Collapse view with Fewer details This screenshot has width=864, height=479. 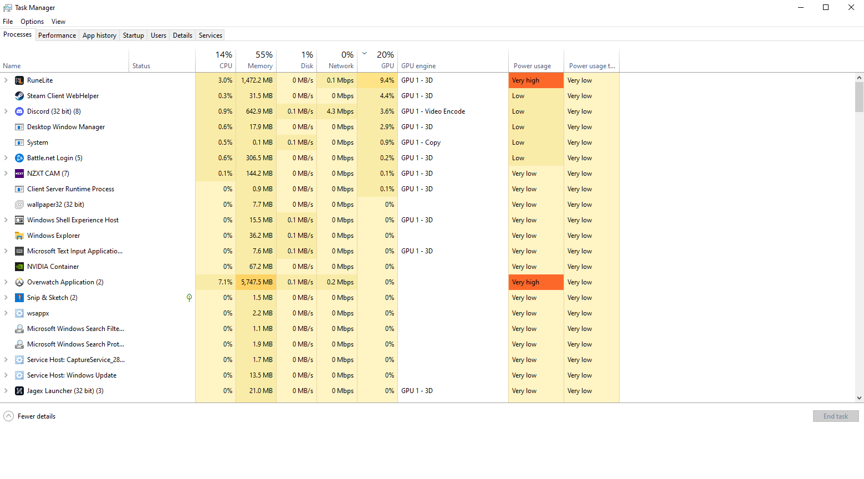click(29, 416)
